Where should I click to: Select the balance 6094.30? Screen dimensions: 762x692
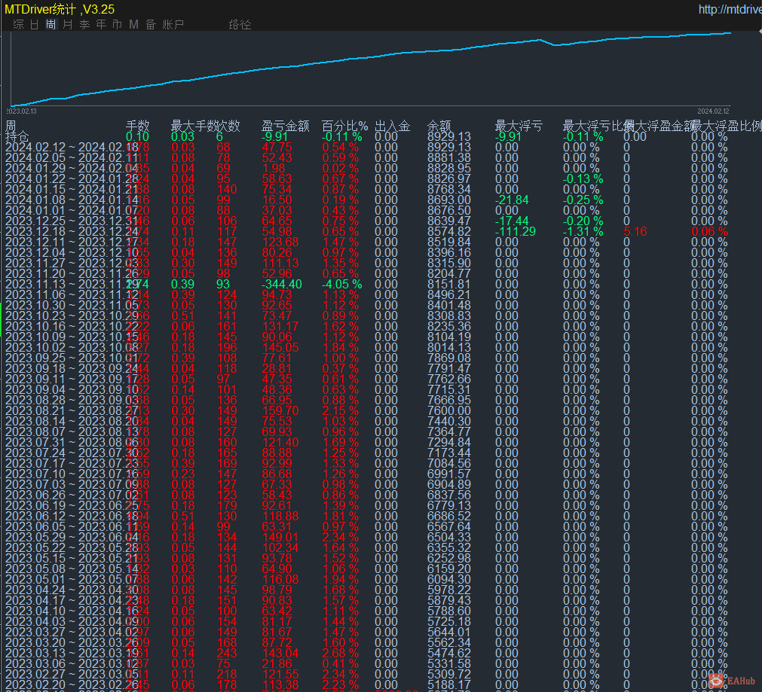449,580
